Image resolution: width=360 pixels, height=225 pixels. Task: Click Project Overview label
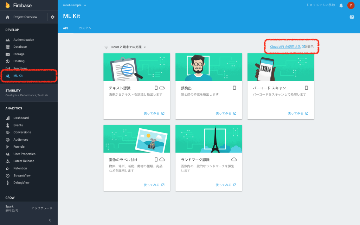point(25,17)
